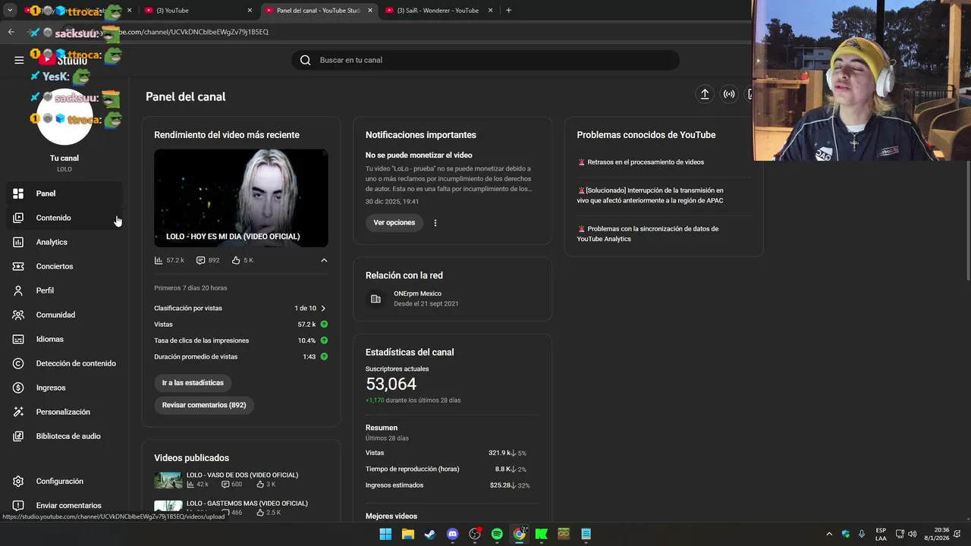Viewport: 971px width, 546px height.
Task: Click Ver opciones button
Action: click(394, 222)
